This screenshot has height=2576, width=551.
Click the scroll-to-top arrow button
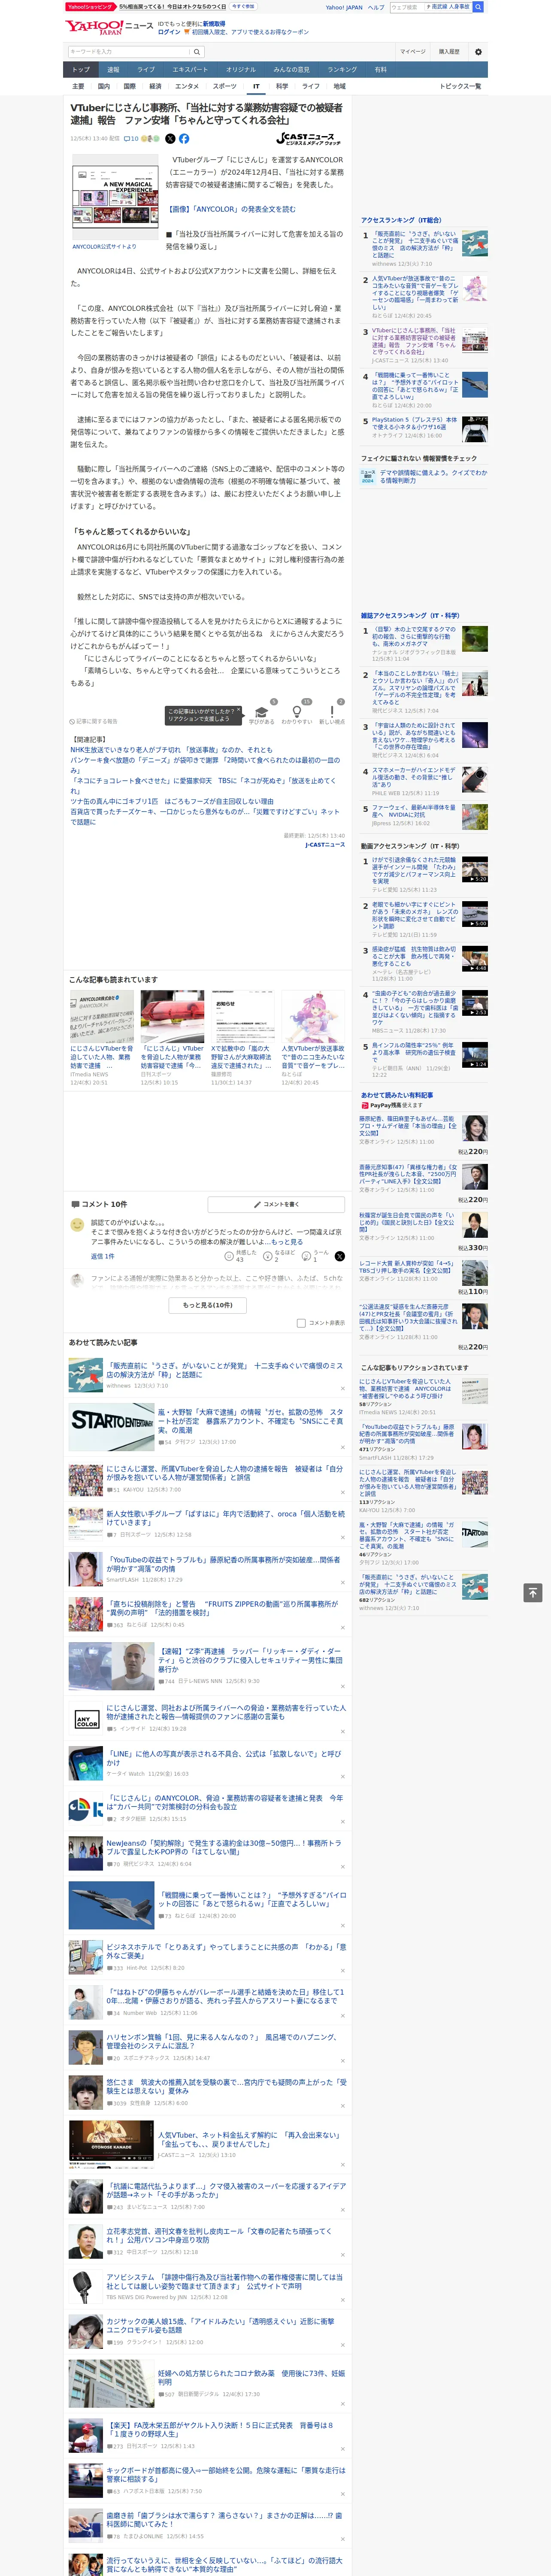pyautogui.click(x=533, y=1593)
